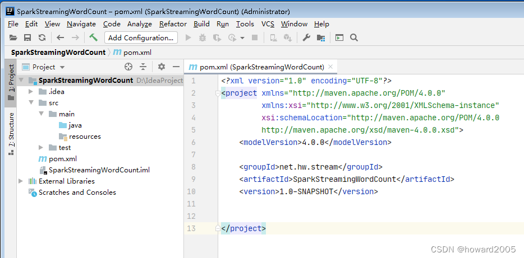Open the VCS menu
Viewport: 524px width, 258px height.
click(268, 24)
